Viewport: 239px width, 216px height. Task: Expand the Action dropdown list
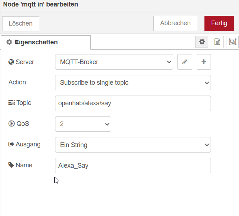pyautogui.click(x=133, y=83)
